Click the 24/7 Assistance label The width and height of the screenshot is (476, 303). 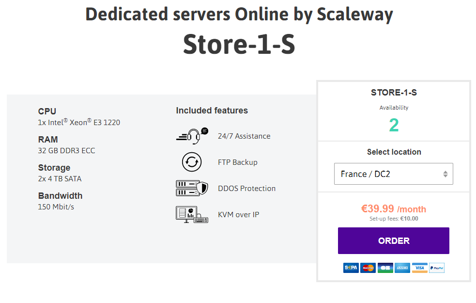click(244, 136)
